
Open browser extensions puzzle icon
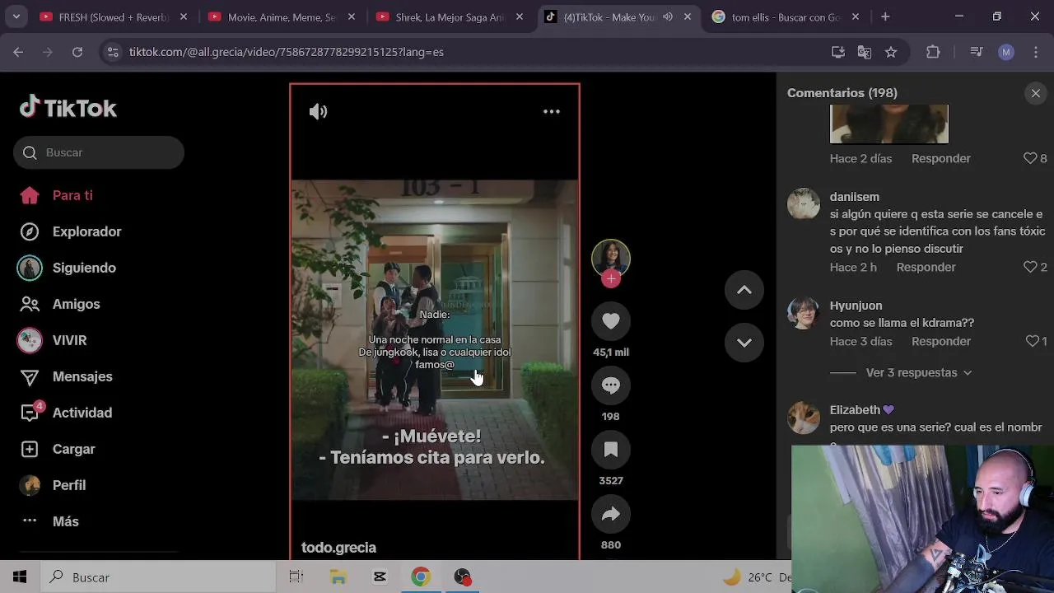coord(933,52)
